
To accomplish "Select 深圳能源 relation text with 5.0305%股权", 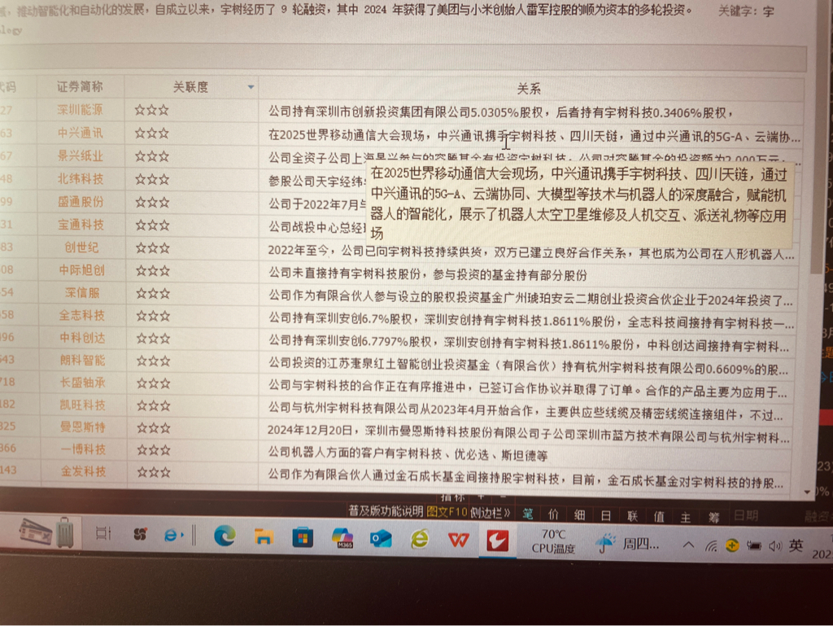I will 501,112.
